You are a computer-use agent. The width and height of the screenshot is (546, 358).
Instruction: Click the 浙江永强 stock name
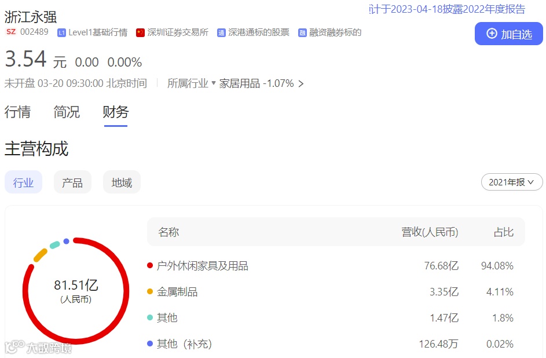[x=30, y=17]
